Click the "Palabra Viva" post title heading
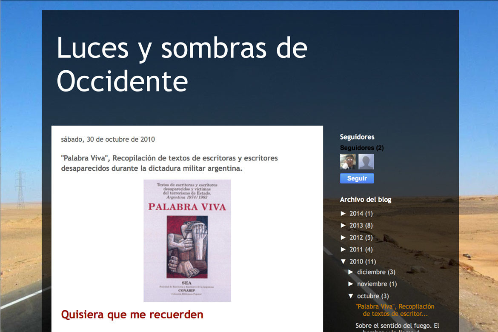The height and width of the screenshot is (332, 498). [169, 163]
